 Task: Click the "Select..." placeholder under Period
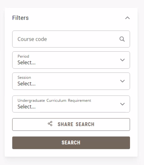(x=26, y=63)
